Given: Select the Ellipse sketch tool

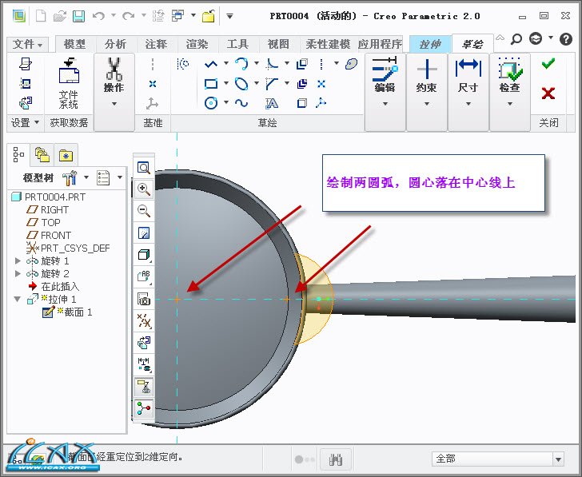Looking at the screenshot, I should 241,83.
